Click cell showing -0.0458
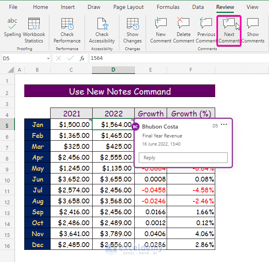This screenshot has width=269, height=262. pos(150,190)
